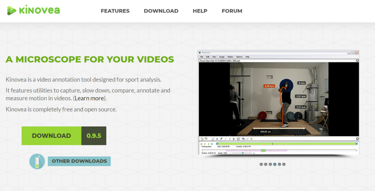The width and height of the screenshot is (375, 191).
Task: Open the Motion menu in Kinovea window
Action: (x=230, y=57)
